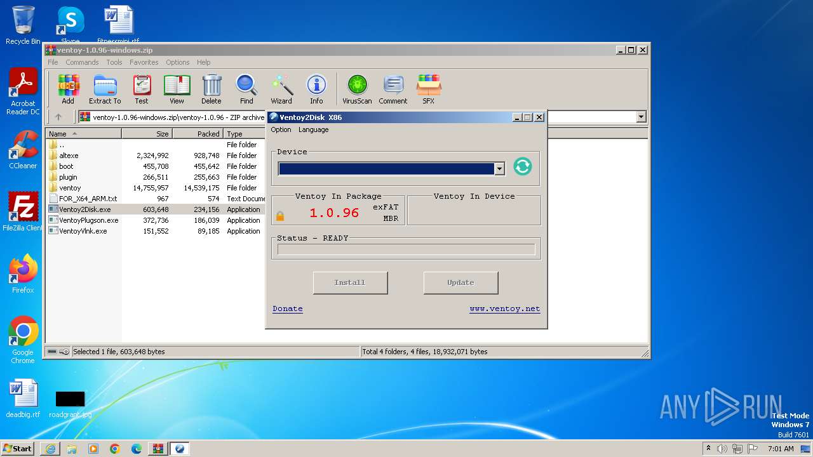Open roadgrant.jpg on the desktop
813x457 pixels.
[70, 404]
